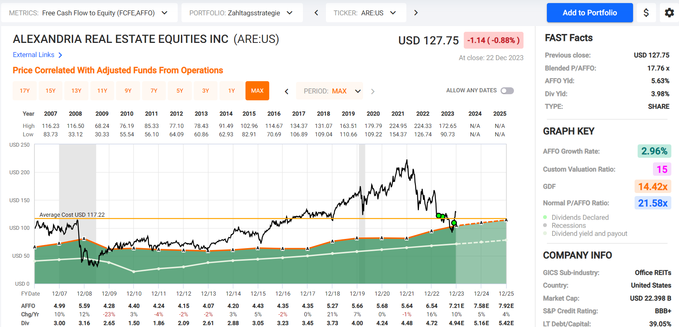Go to the next ticker arrow
Image resolution: width=679 pixels, height=327 pixels.
[x=416, y=13]
